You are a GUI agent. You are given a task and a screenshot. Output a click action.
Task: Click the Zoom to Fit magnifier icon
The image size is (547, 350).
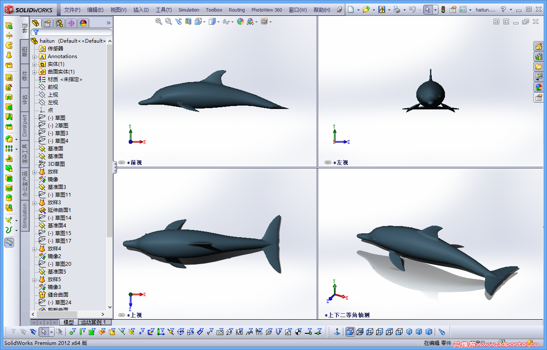pyautogui.click(x=159, y=21)
